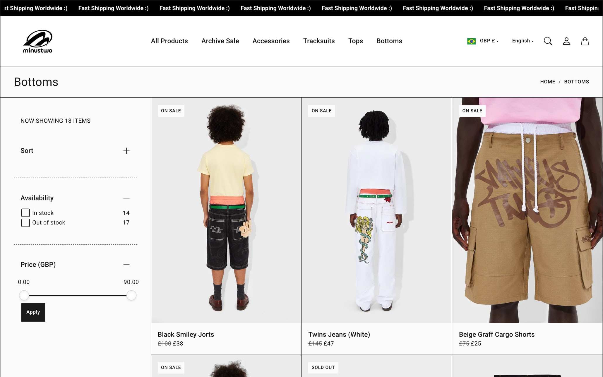Open the Bottoms menu item
The height and width of the screenshot is (377, 603).
389,41
